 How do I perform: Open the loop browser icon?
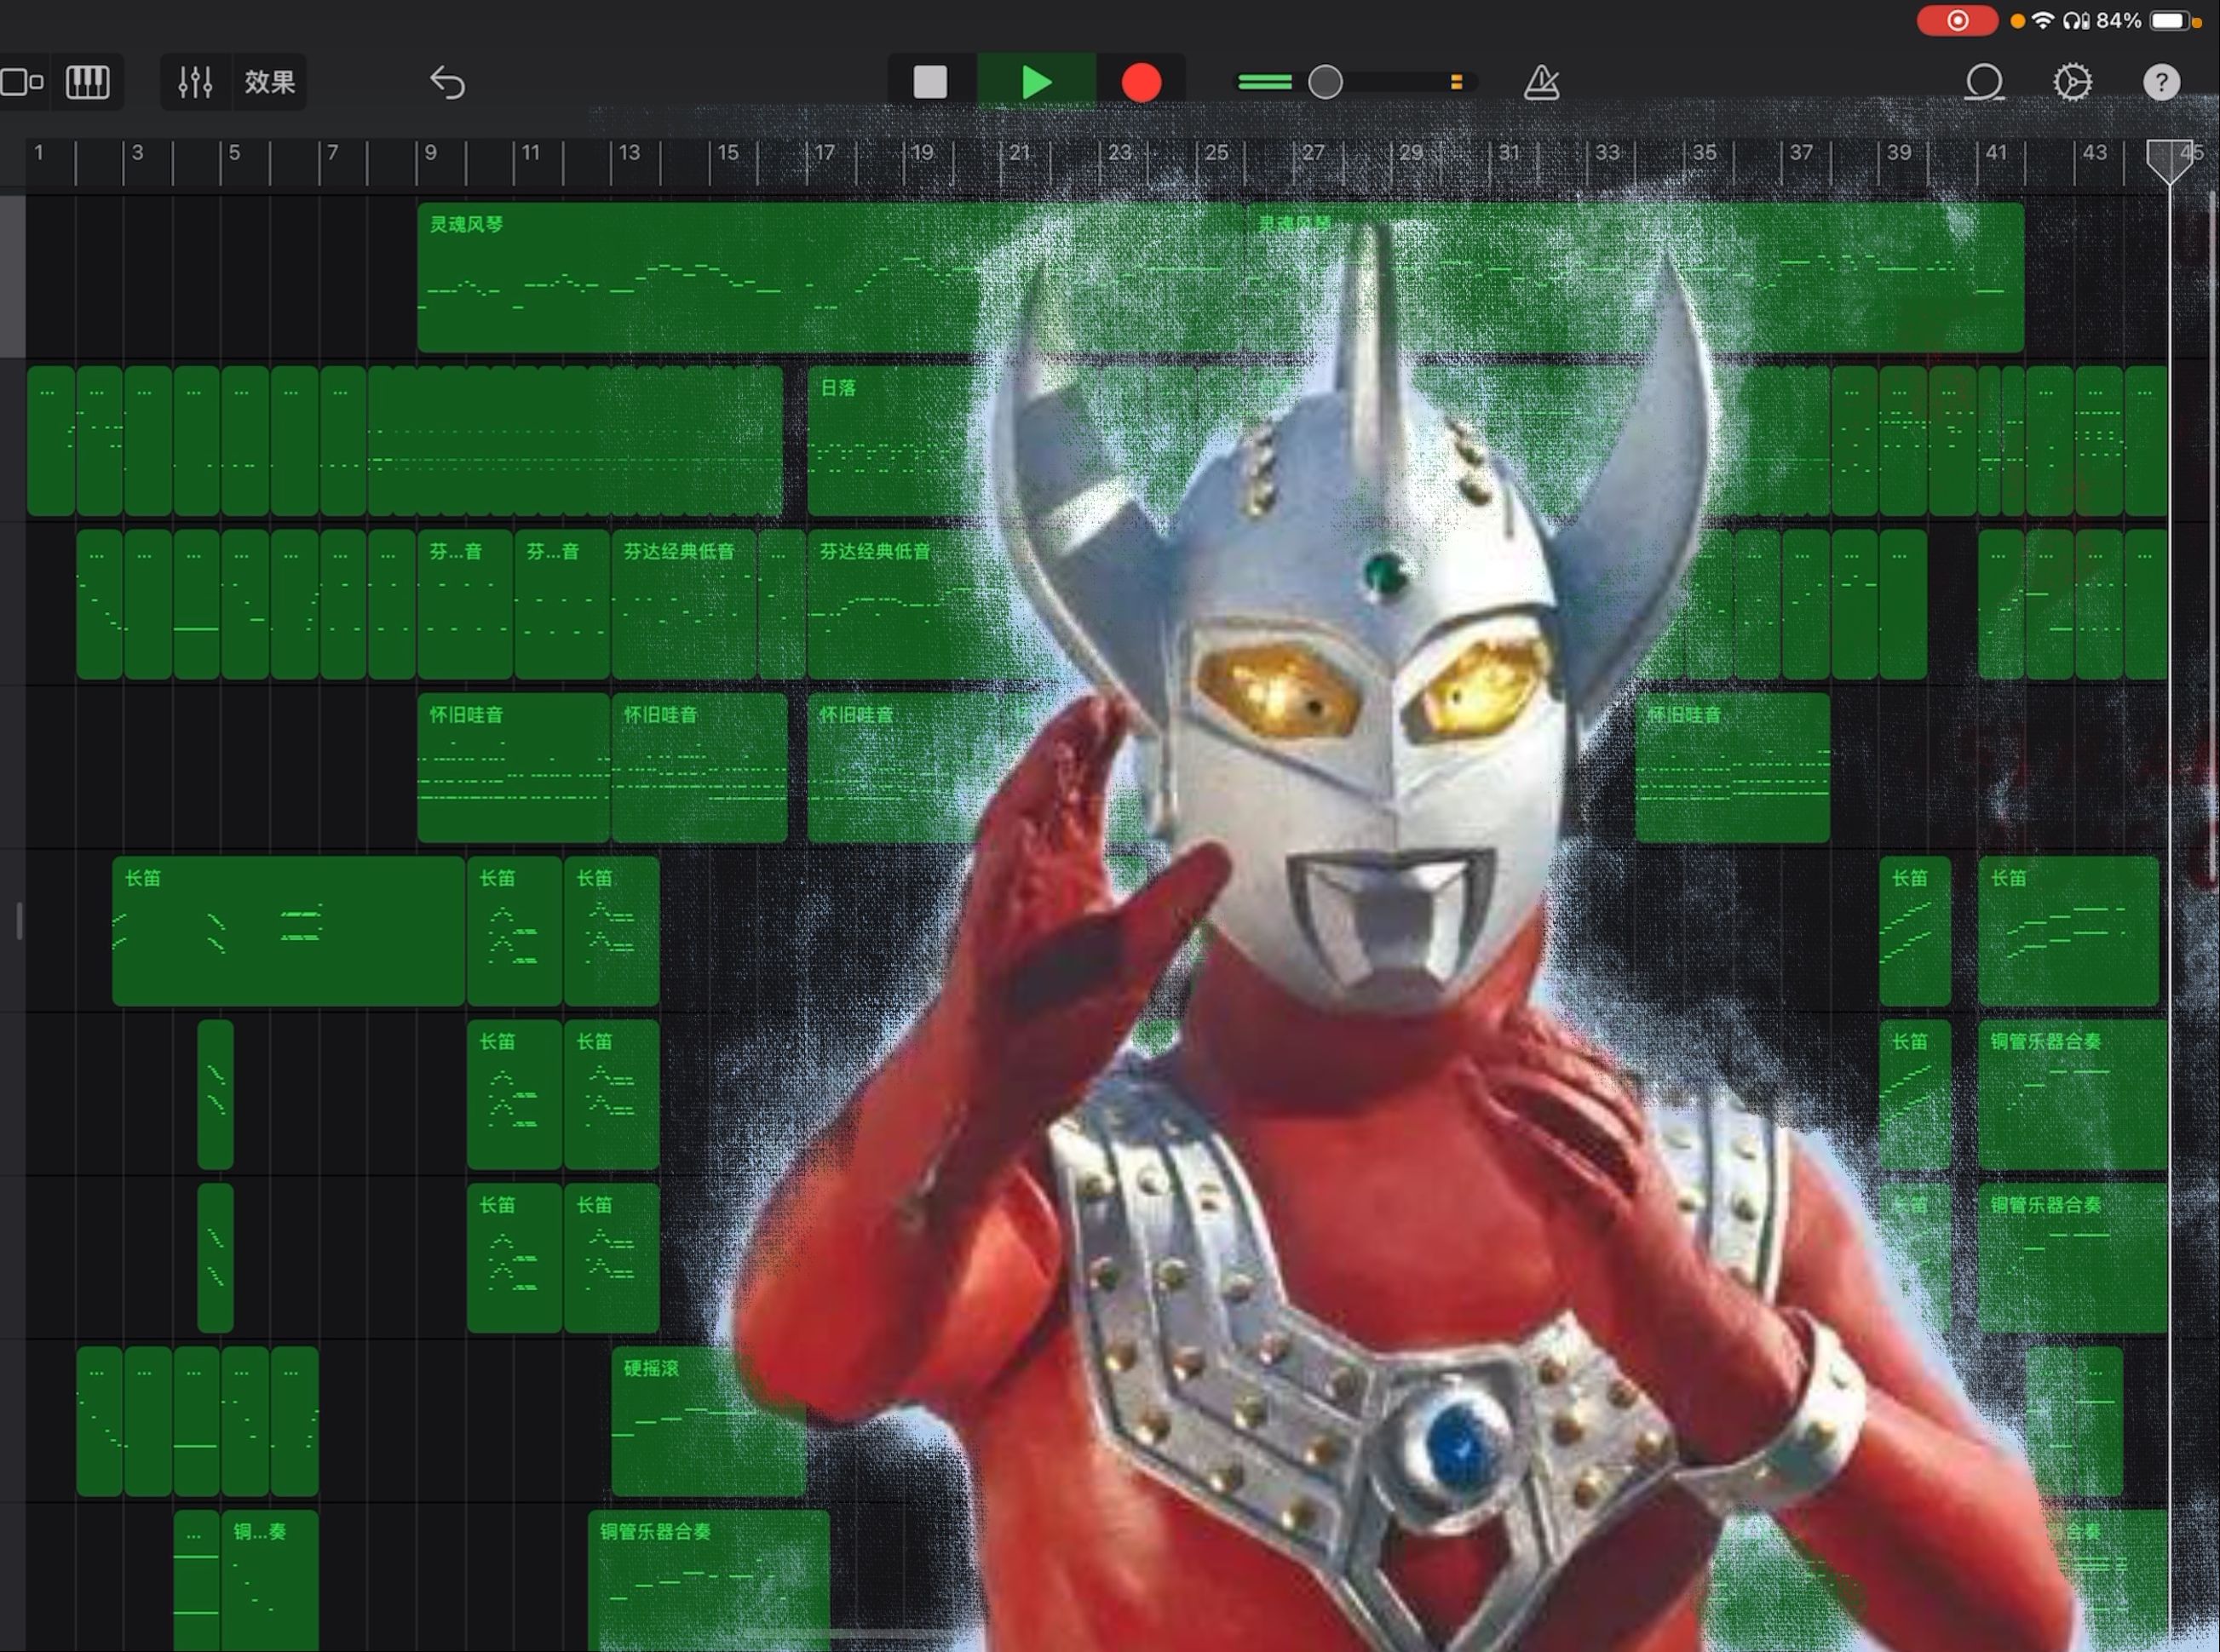pyautogui.click(x=1984, y=82)
